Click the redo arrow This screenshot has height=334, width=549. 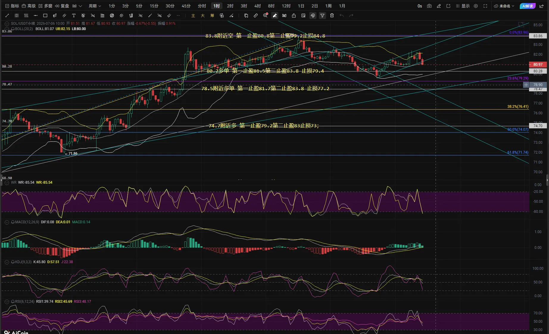coord(351,15)
